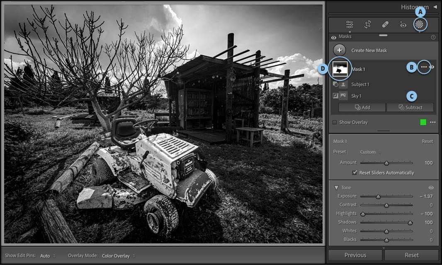The height and width of the screenshot is (265, 442).
Task: Click the Add to mask button
Action: point(362,107)
